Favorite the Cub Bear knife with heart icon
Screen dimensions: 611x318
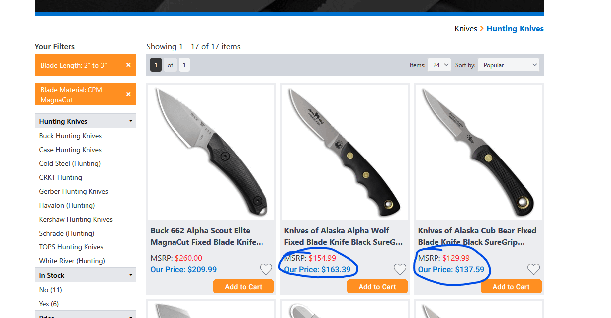533,269
